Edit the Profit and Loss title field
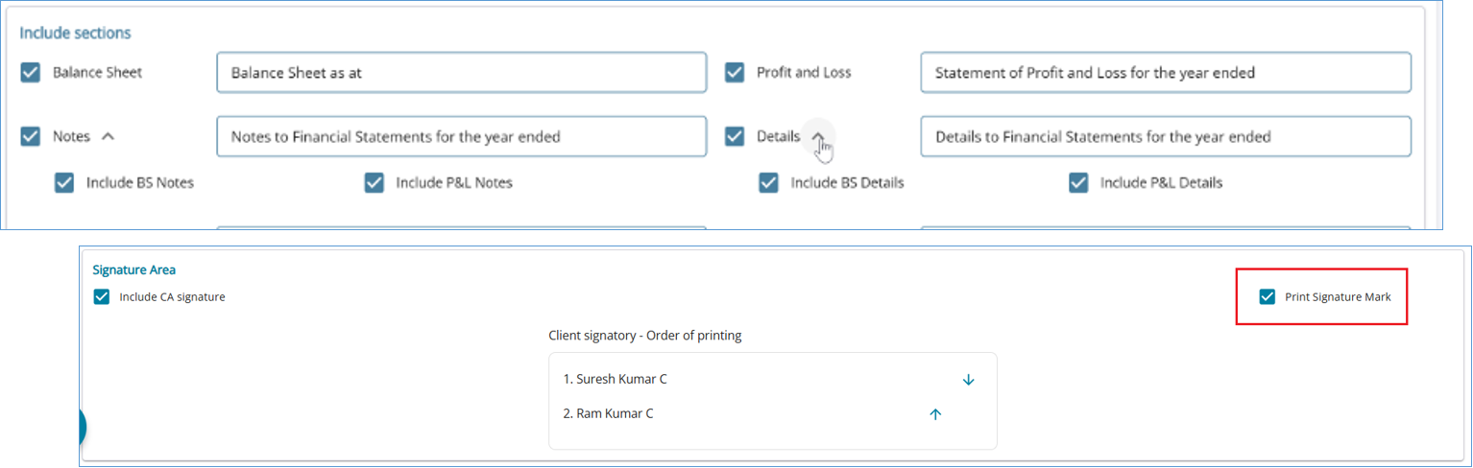 (1165, 73)
